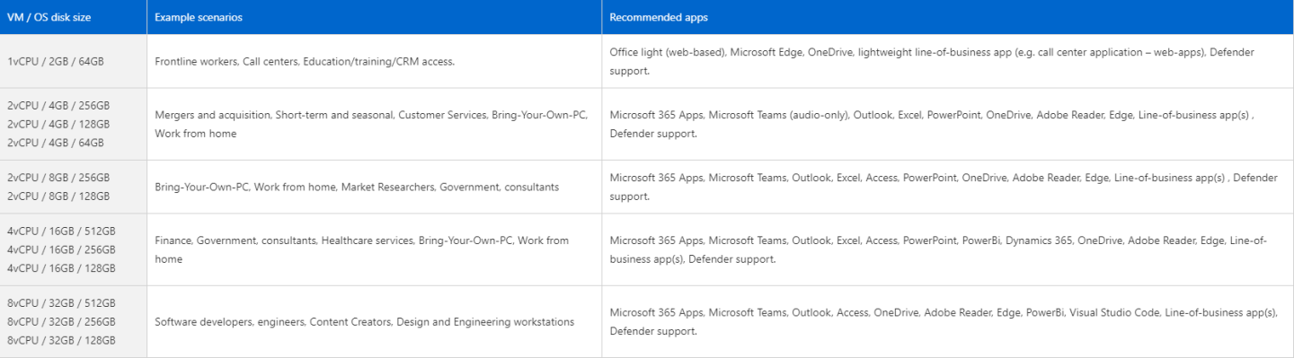Select the 8vCPU / 32GB / 512GB entry
1294x358 pixels.
(61, 303)
